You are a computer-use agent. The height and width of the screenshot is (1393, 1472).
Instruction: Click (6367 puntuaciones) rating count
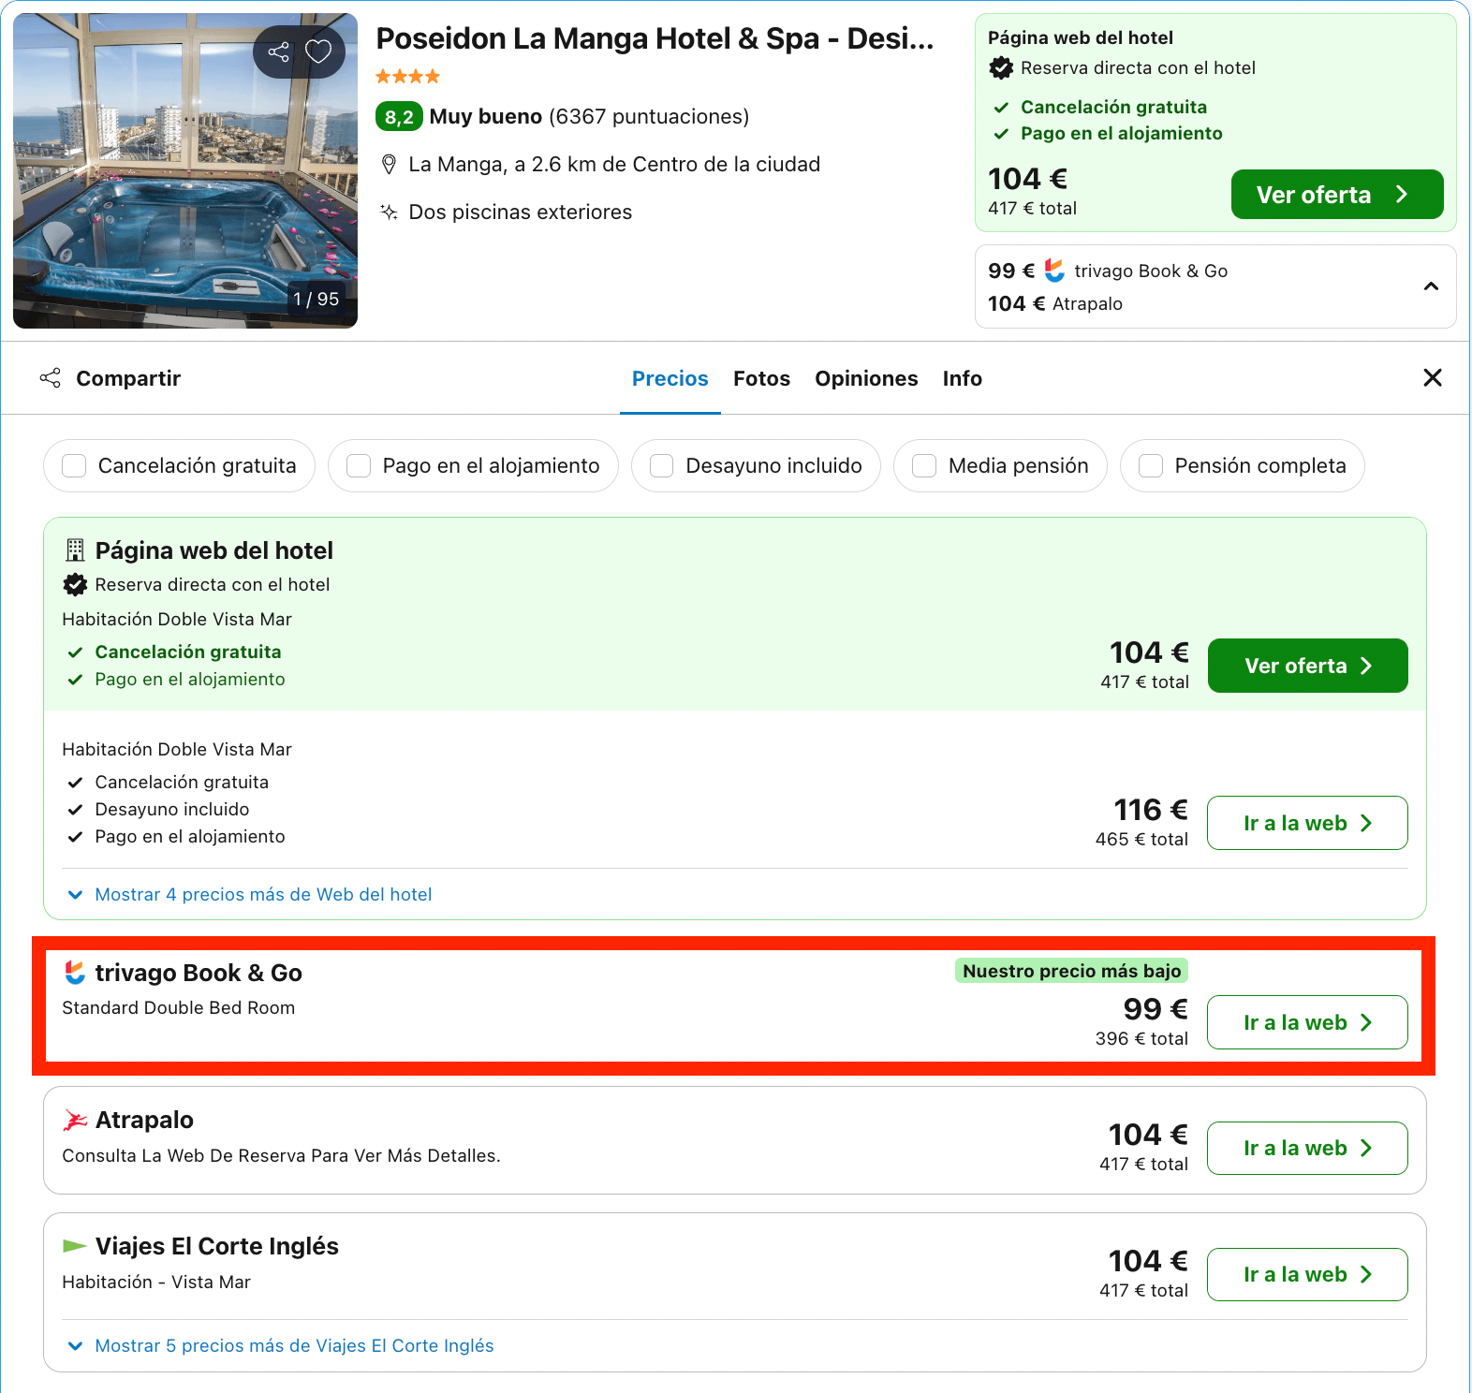coord(649,117)
